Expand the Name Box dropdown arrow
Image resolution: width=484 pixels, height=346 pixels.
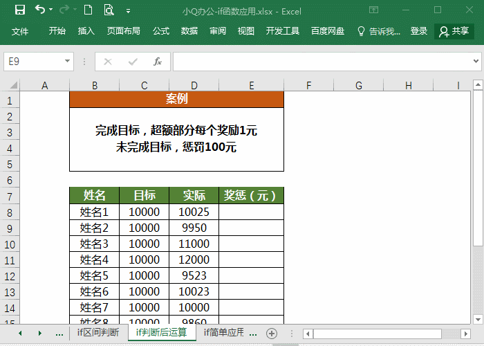(x=68, y=62)
